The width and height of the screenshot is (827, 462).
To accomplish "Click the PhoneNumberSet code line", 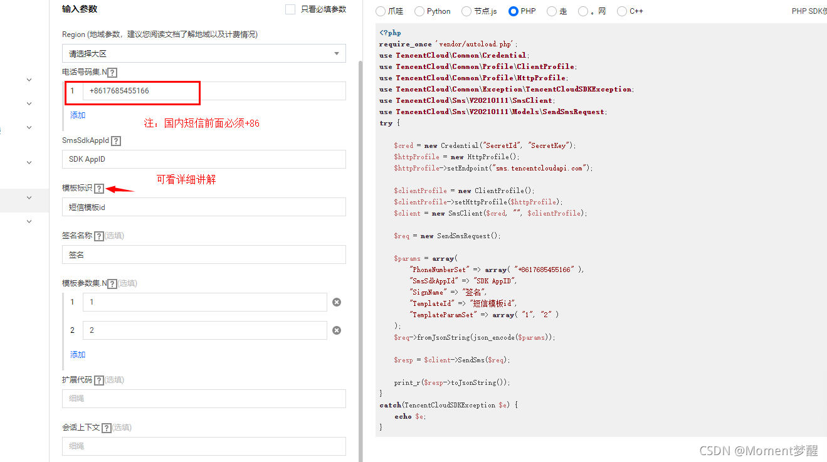I will [497, 270].
